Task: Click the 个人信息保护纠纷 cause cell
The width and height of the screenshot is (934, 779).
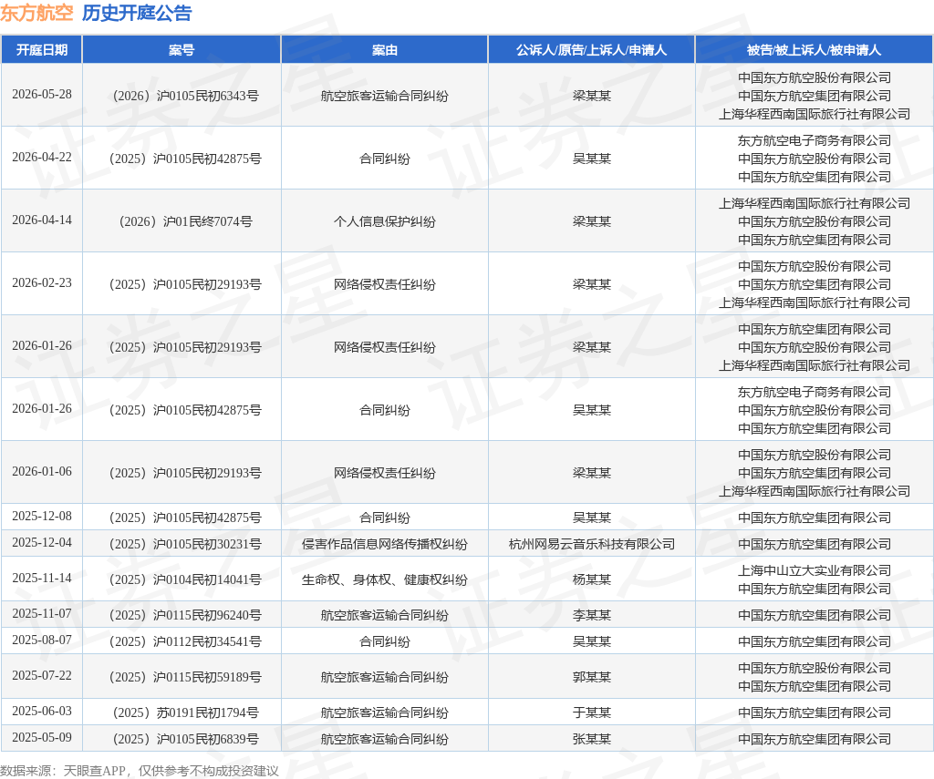Action: click(385, 221)
